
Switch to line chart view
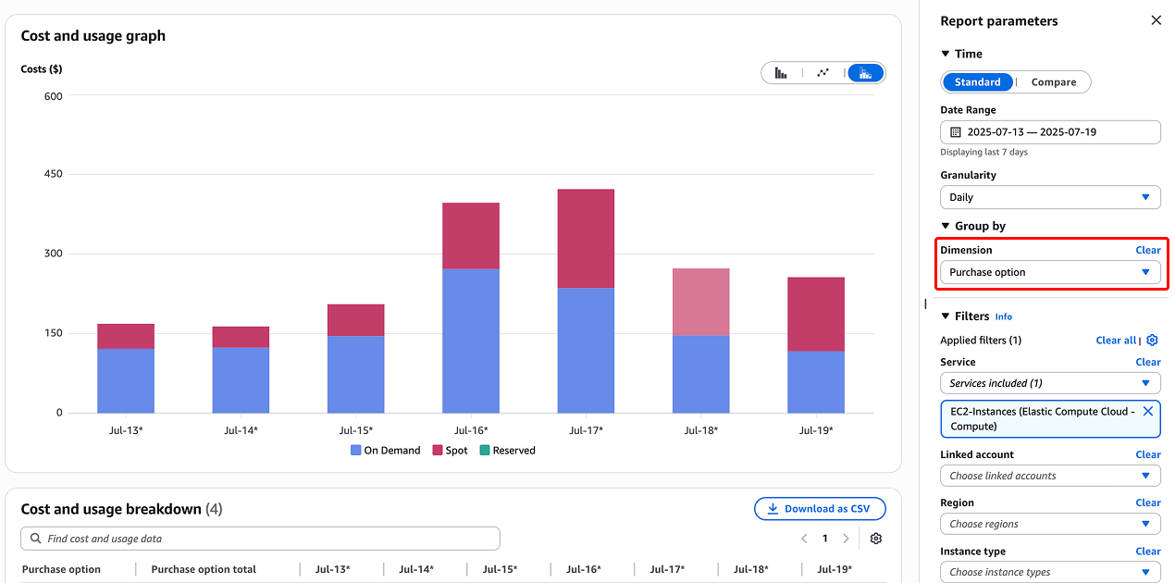tap(822, 73)
